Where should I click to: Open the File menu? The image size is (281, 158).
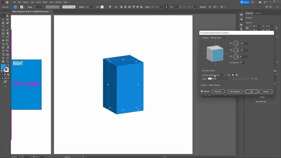click(14, 2)
